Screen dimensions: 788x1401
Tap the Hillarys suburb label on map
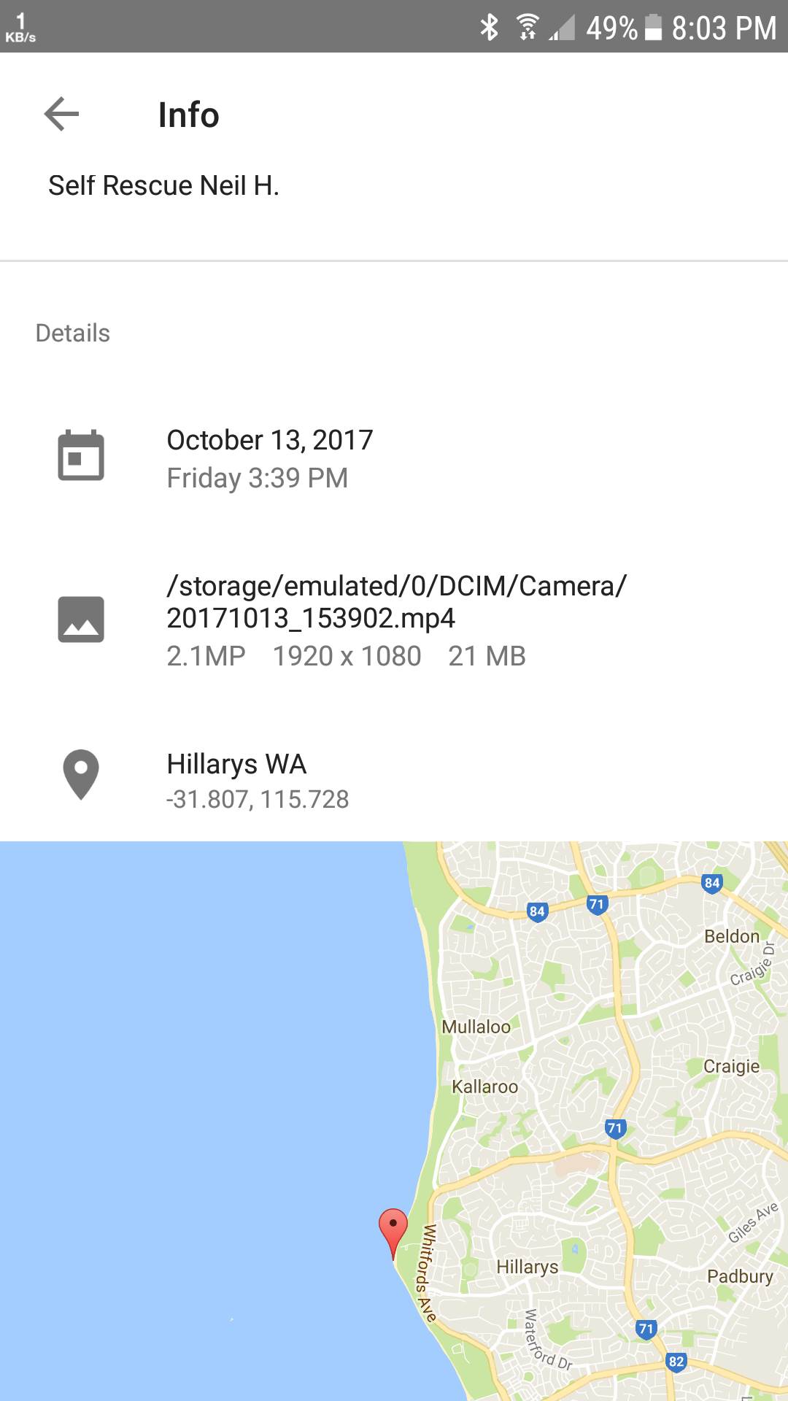tap(528, 1267)
